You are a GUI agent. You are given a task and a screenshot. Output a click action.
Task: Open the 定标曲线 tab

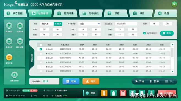click(x=91, y=13)
